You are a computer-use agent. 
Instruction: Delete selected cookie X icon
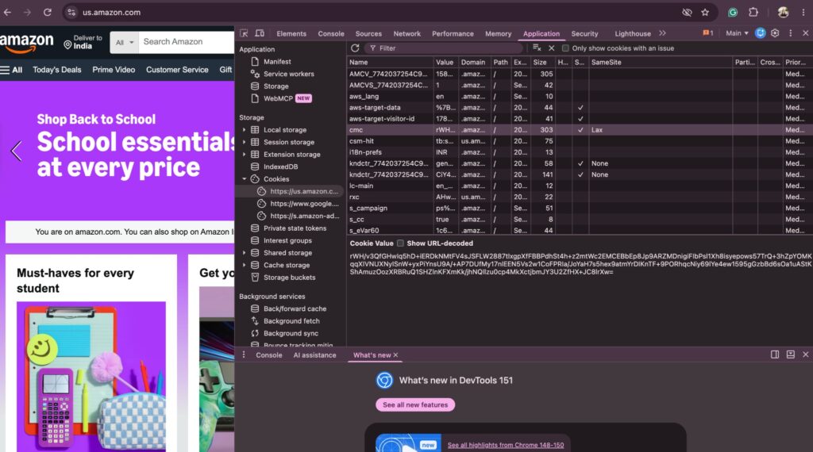(x=551, y=48)
